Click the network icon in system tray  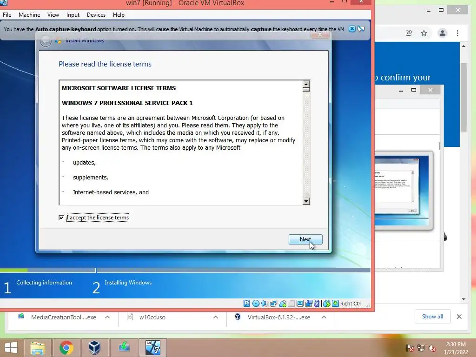[x=421, y=348]
